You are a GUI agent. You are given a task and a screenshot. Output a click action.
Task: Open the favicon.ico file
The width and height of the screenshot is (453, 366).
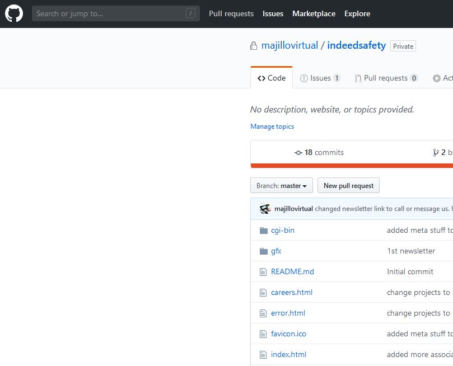288,334
